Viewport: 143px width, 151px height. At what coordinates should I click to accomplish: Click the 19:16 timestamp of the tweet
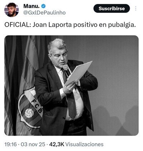(x=10, y=144)
